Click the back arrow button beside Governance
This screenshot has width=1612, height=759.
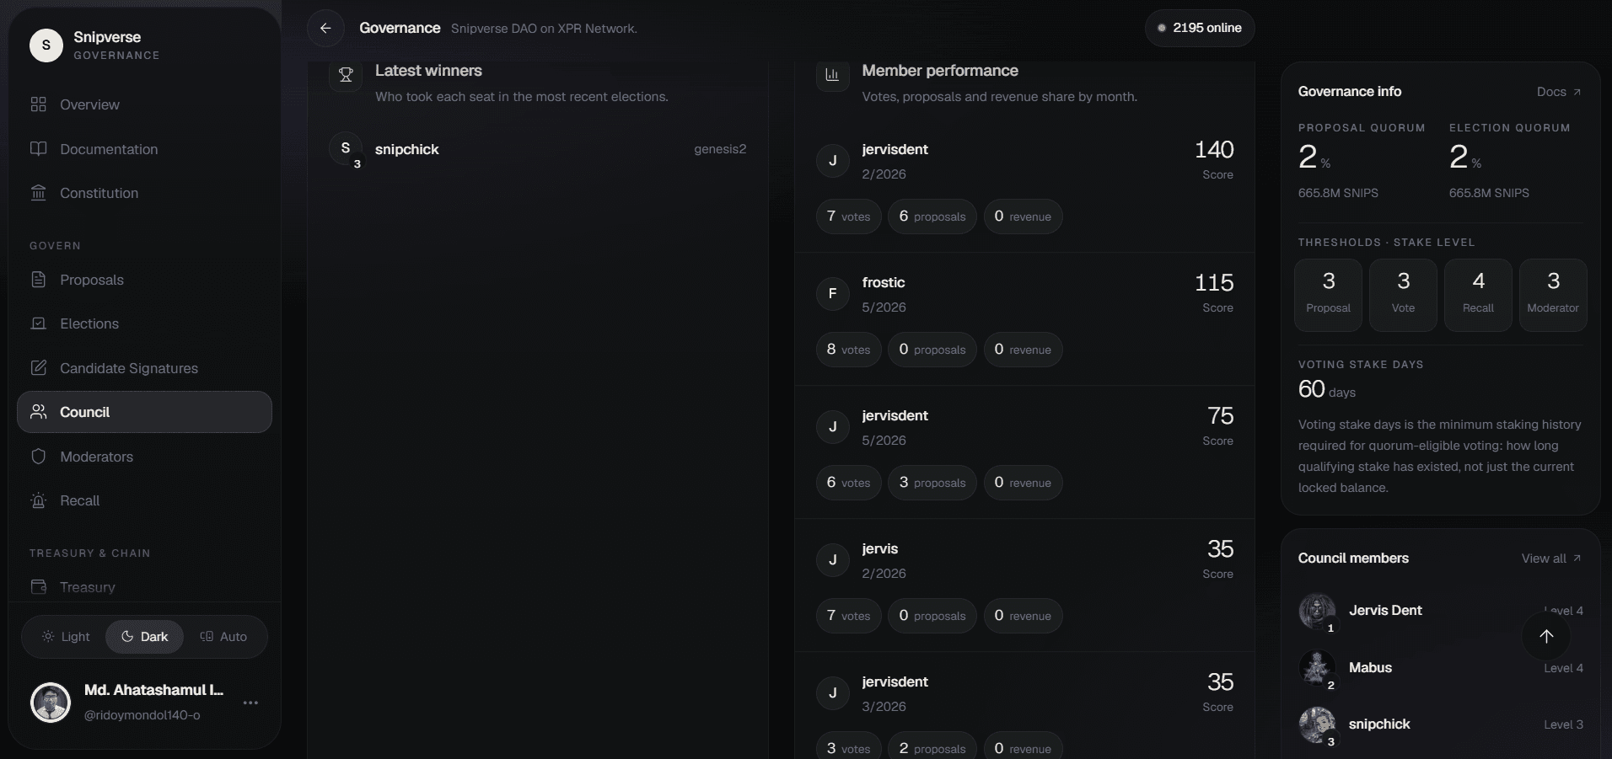tap(325, 28)
